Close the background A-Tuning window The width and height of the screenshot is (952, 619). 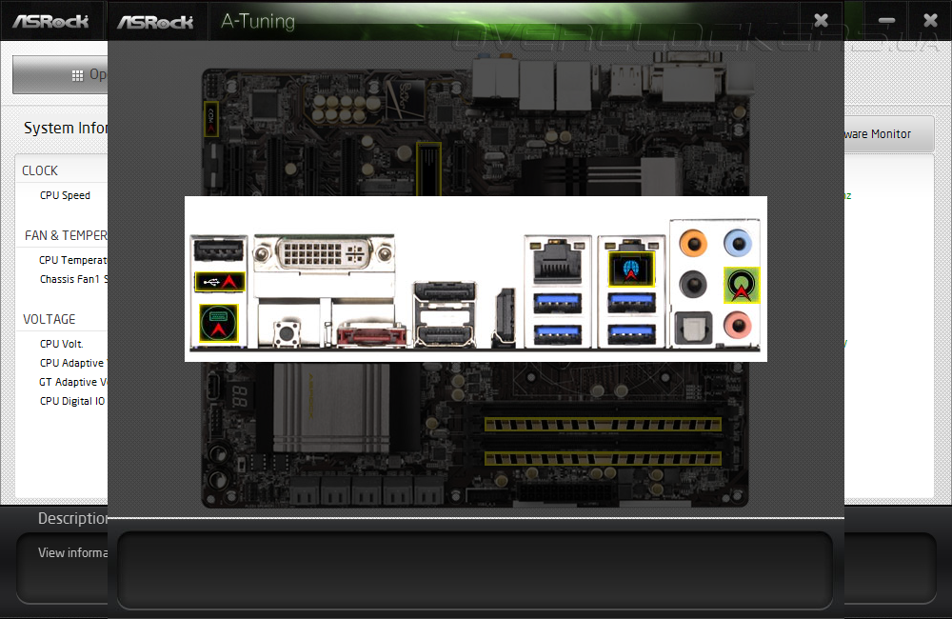(x=930, y=21)
